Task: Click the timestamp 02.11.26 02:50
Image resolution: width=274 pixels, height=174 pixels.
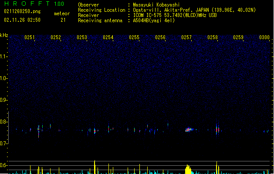Action: 22,20
